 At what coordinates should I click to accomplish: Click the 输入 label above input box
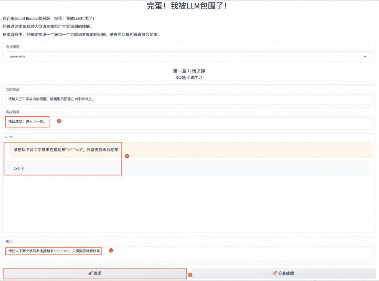9,241
